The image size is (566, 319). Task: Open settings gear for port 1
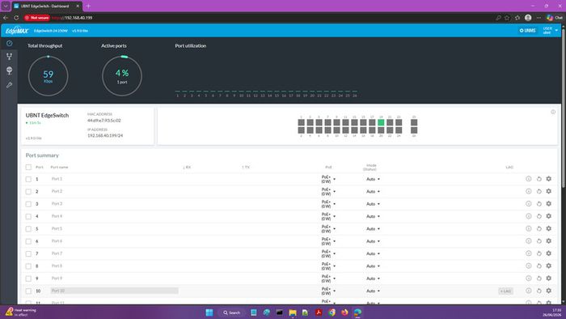(549, 179)
